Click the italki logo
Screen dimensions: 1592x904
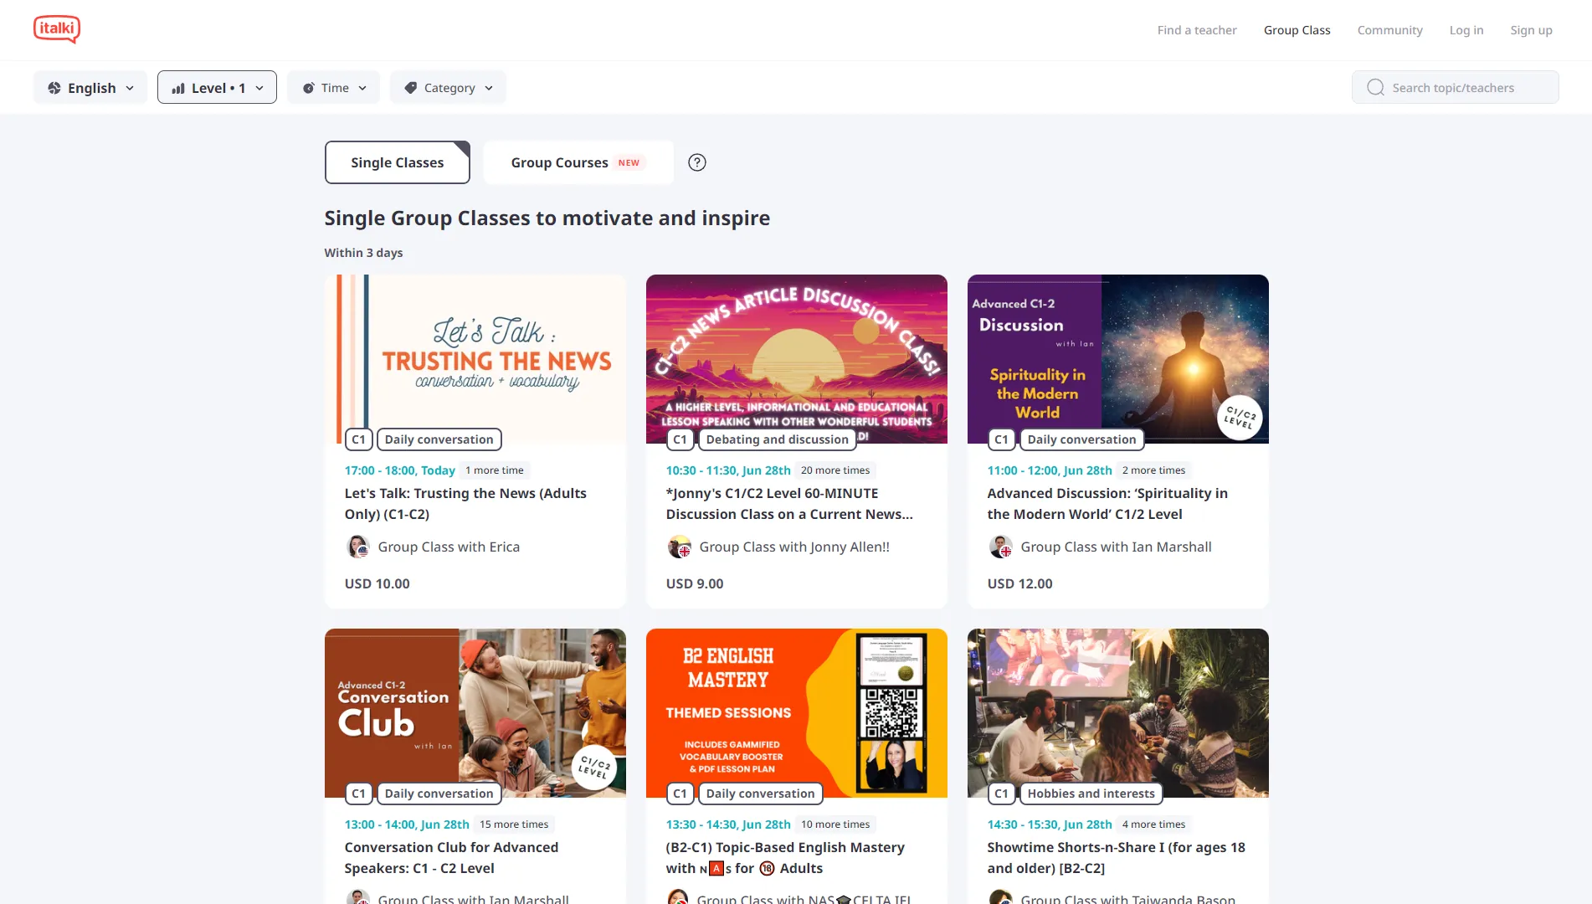click(57, 29)
